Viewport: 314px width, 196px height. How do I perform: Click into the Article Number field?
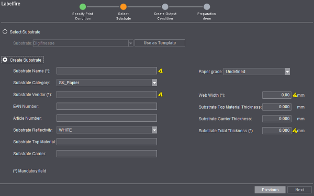tap(107, 118)
